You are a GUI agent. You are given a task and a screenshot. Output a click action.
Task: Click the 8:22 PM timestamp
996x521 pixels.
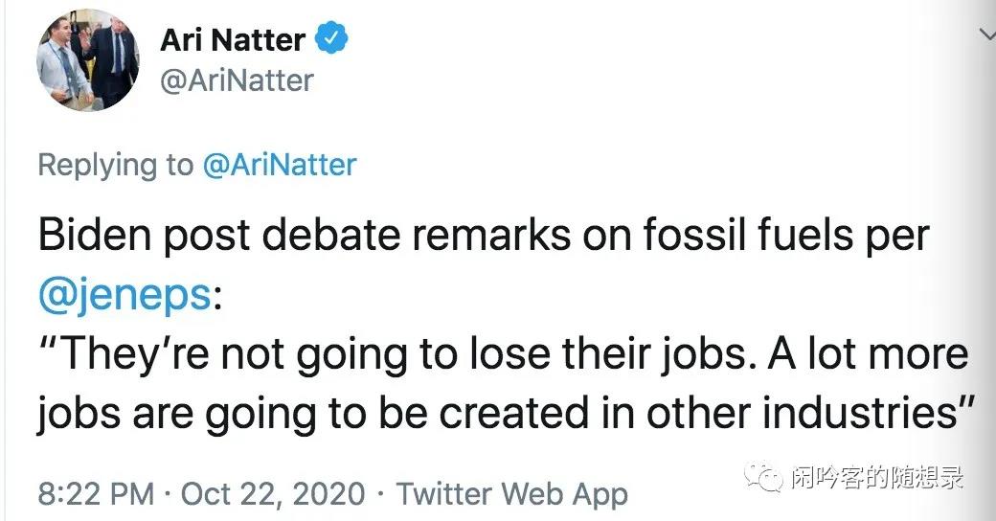96,494
